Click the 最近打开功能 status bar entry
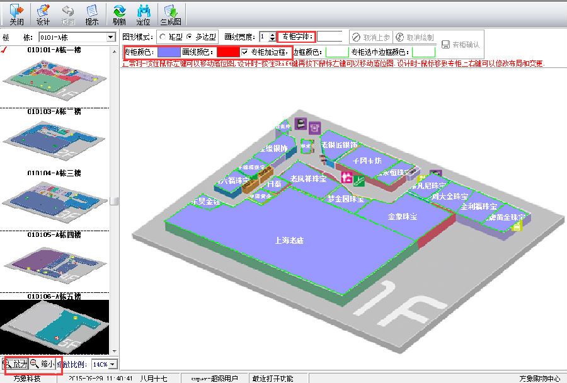This screenshot has height=383, width=567. [273, 379]
